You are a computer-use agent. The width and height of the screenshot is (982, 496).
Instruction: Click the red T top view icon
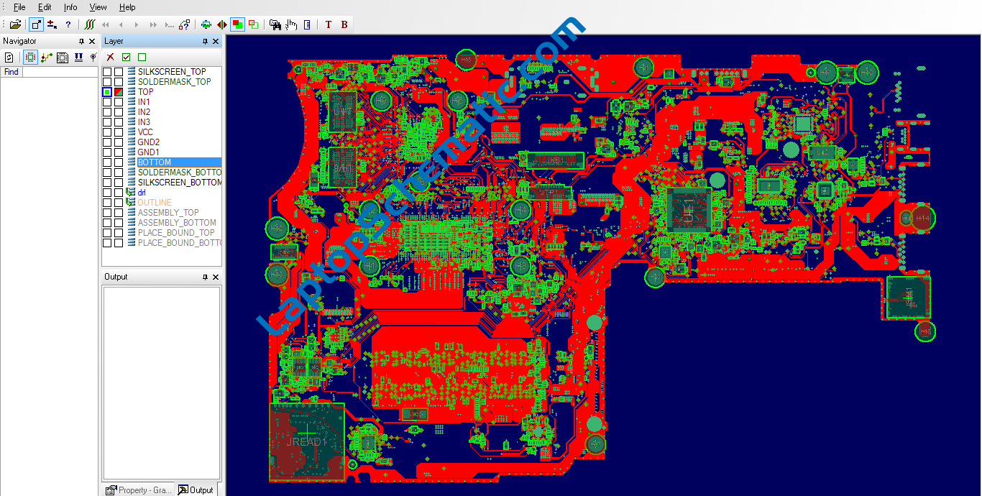[x=329, y=24]
